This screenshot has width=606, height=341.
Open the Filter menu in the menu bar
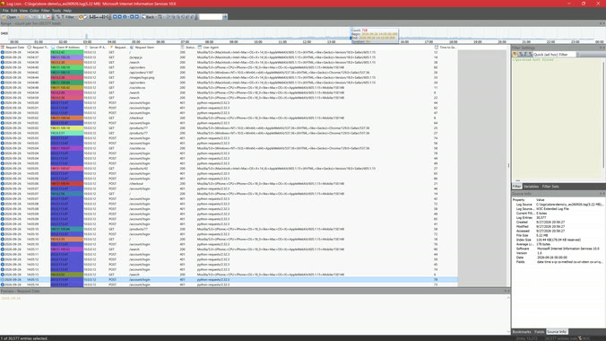coord(46,11)
